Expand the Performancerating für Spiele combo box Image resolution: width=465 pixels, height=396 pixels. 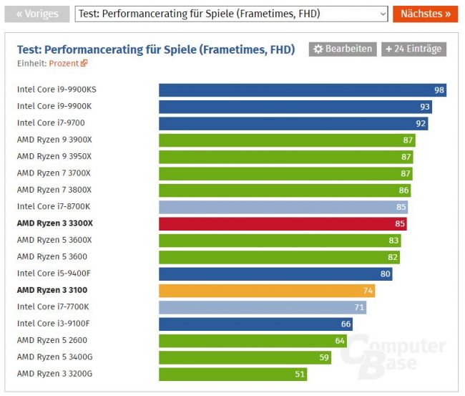pos(231,14)
